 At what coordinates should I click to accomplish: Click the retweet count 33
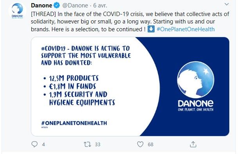(98, 144)
